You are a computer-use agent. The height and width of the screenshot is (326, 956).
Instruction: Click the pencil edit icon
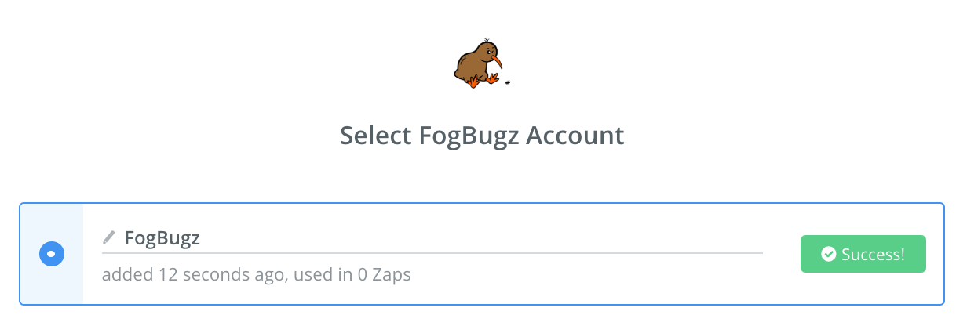(x=109, y=237)
